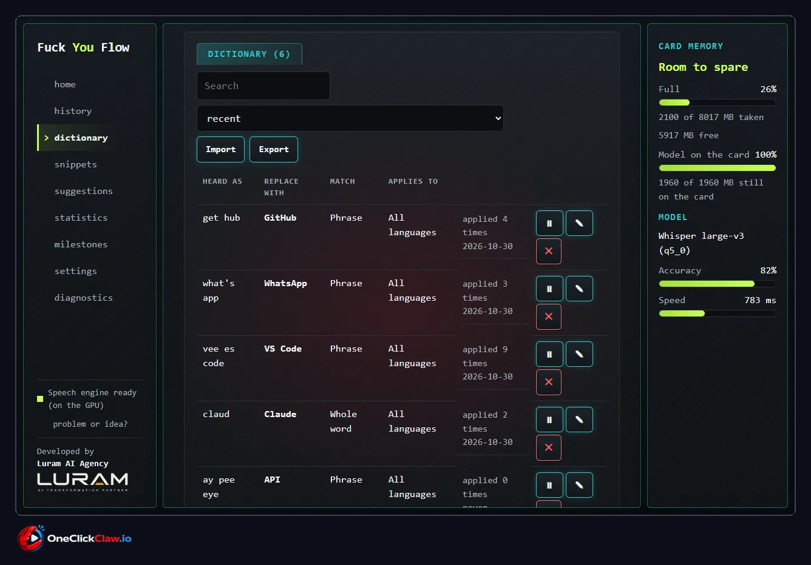Delete the WhatsApp dictionary entry
Screen dimensions: 811x565
549,316
